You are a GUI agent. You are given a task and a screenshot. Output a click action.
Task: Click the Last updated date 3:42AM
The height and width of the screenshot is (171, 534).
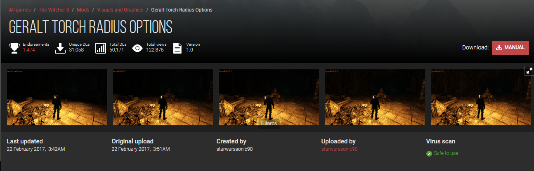36,149
